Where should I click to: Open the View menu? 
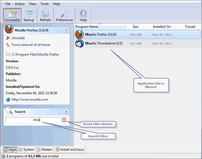coord(32,4)
